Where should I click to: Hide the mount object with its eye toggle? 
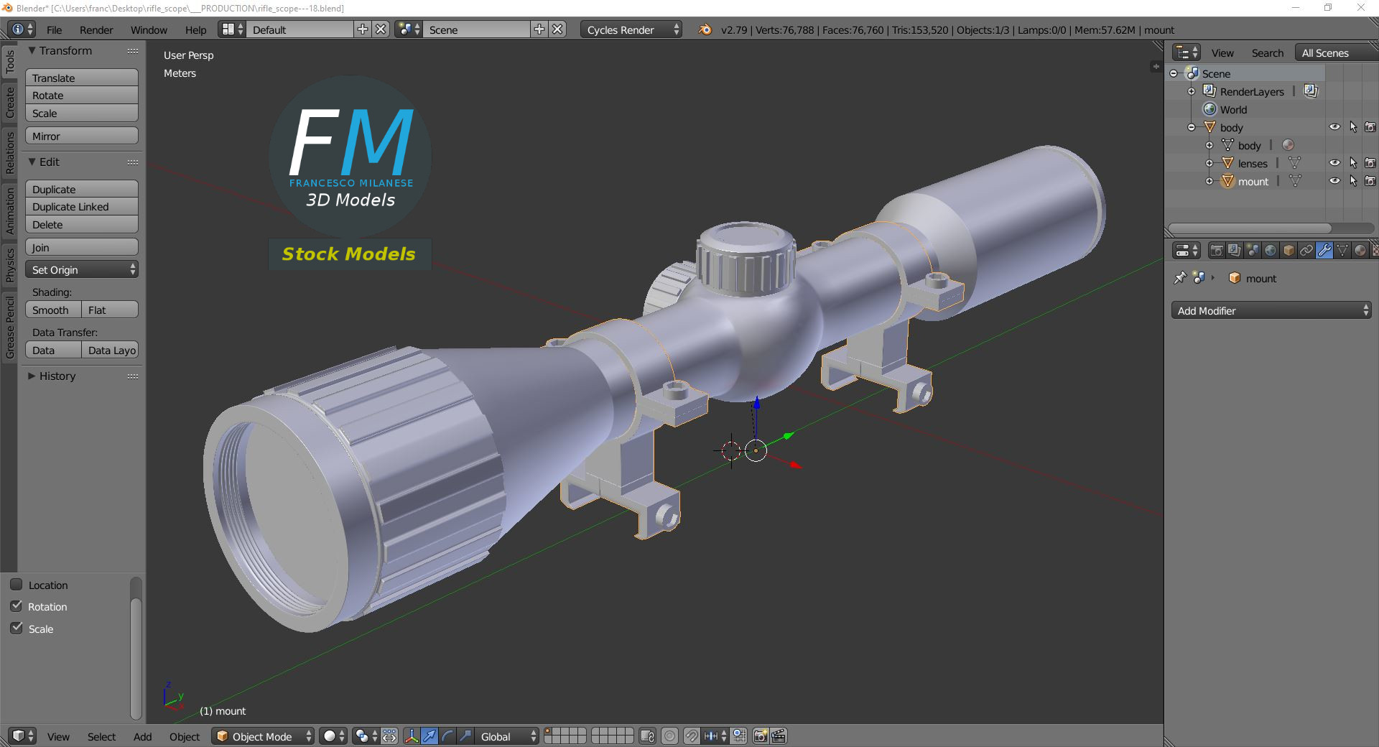point(1334,180)
